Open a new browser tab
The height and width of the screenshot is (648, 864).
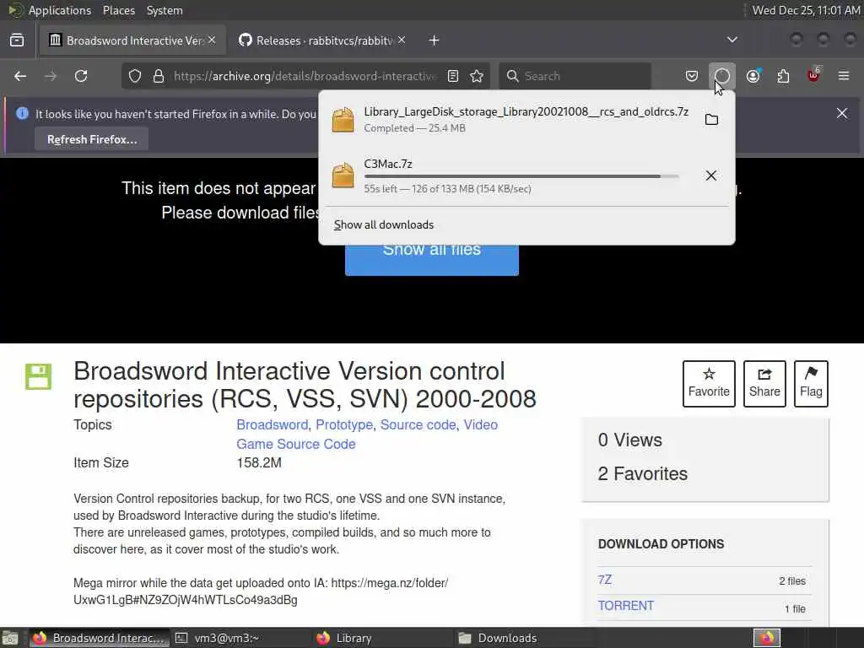435,40
